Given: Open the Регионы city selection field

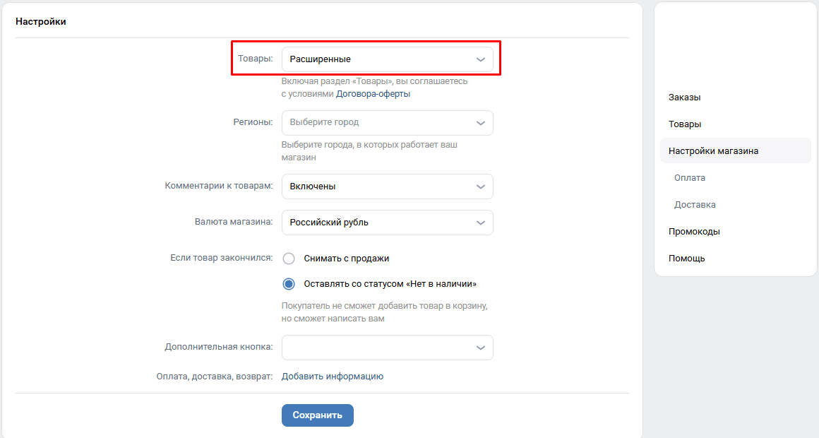Looking at the screenshot, I should (378, 123).
